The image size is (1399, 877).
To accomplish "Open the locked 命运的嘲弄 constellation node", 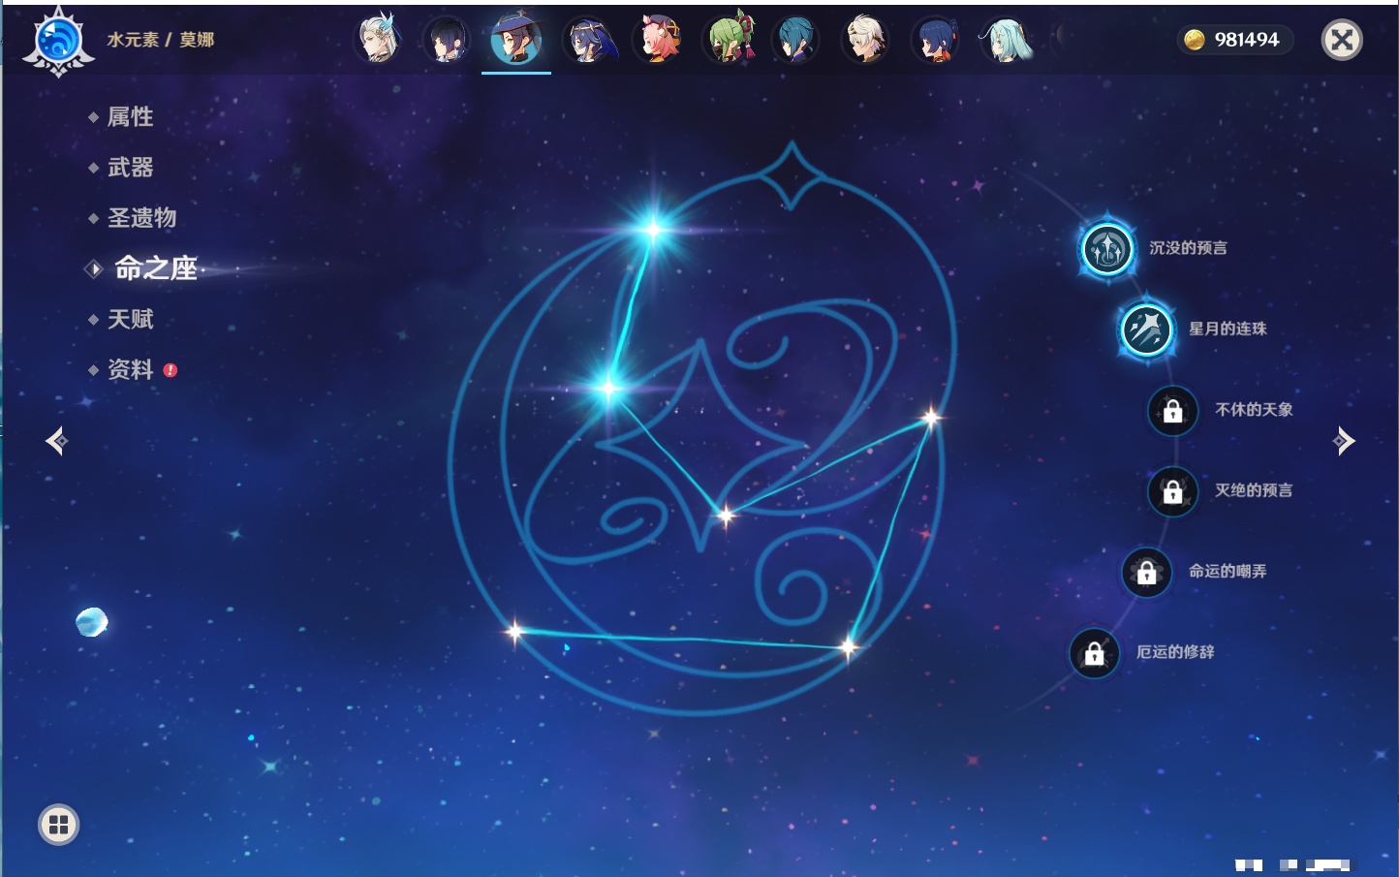I will coord(1146,573).
